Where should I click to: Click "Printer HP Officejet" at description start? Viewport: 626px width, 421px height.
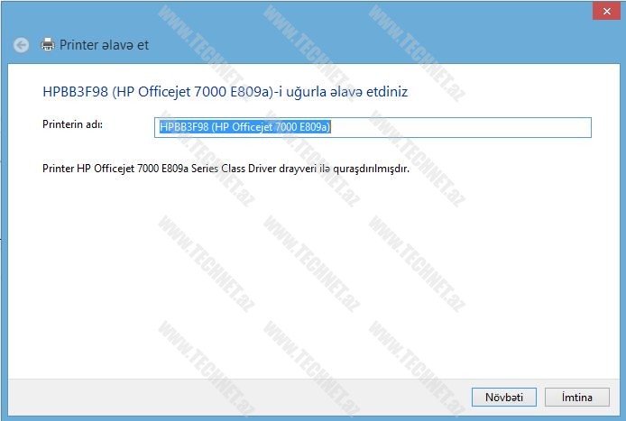click(89, 169)
